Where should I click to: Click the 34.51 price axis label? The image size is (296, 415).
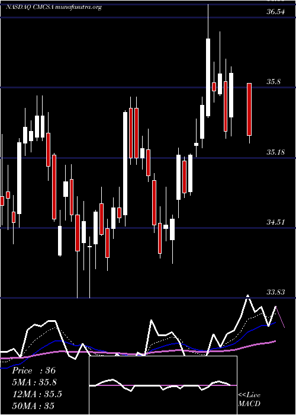coord(276,222)
